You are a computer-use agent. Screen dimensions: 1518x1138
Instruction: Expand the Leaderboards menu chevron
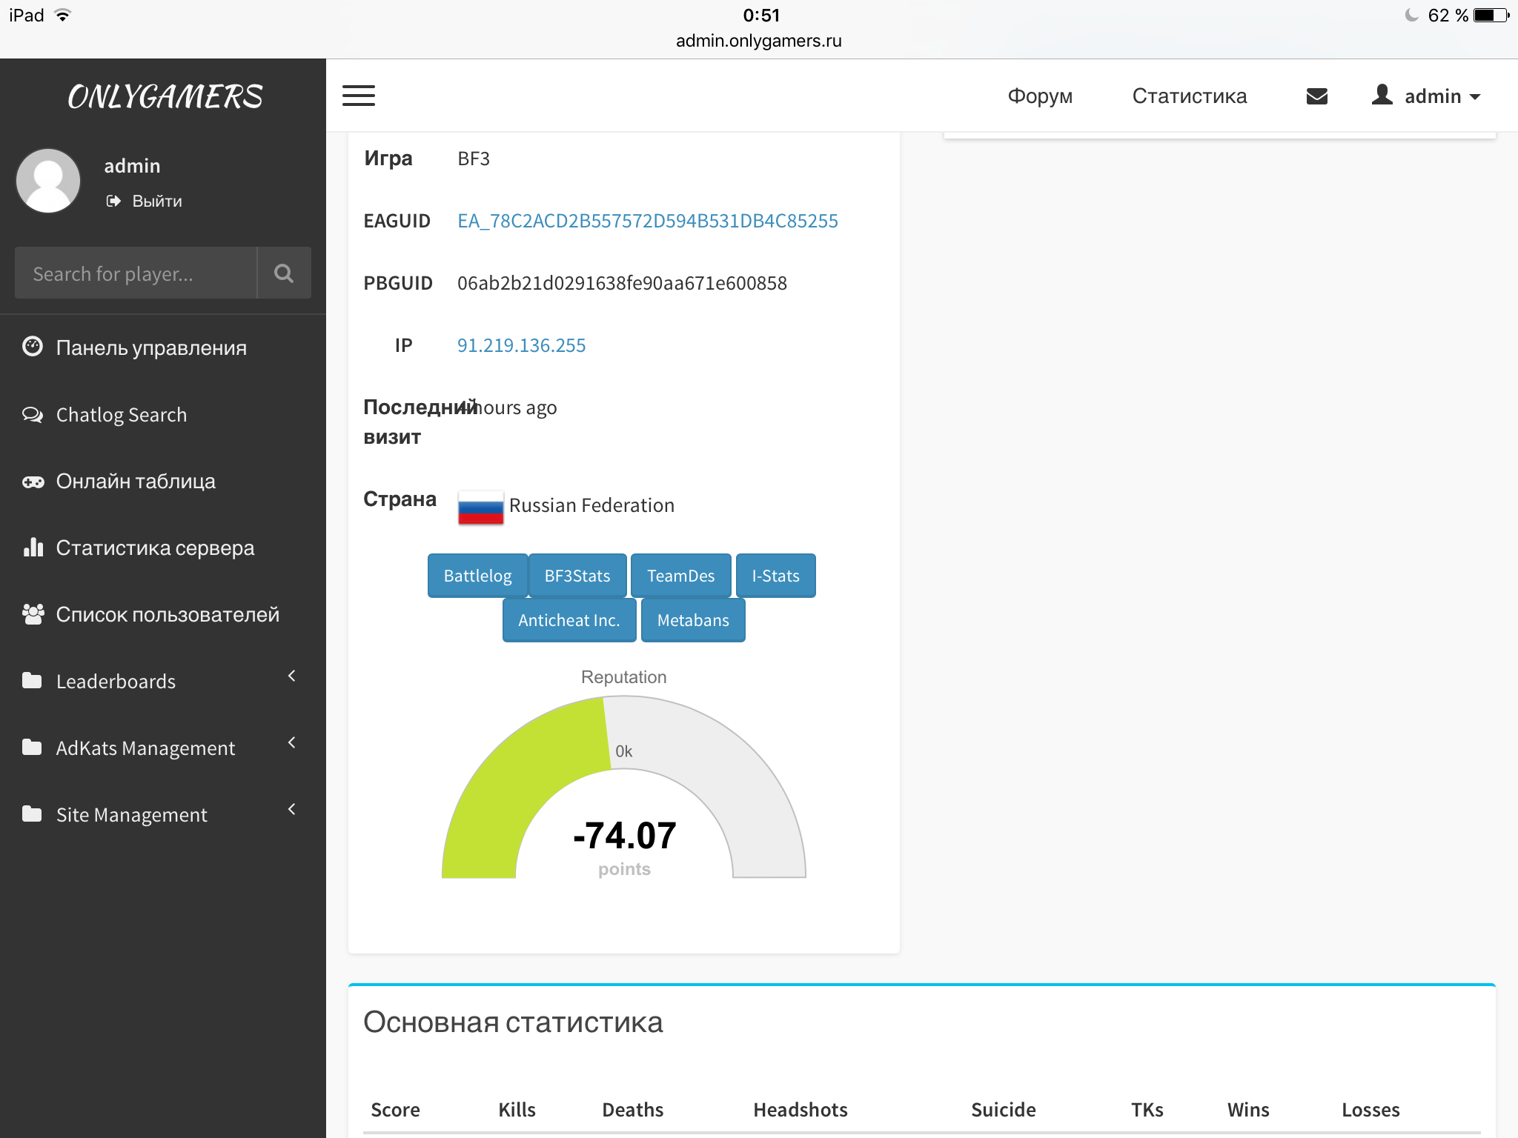[292, 676]
